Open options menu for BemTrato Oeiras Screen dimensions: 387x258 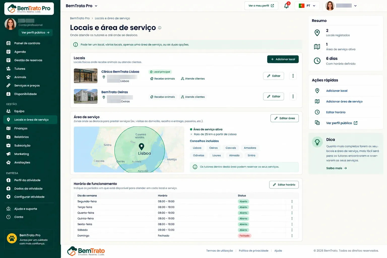(293, 96)
